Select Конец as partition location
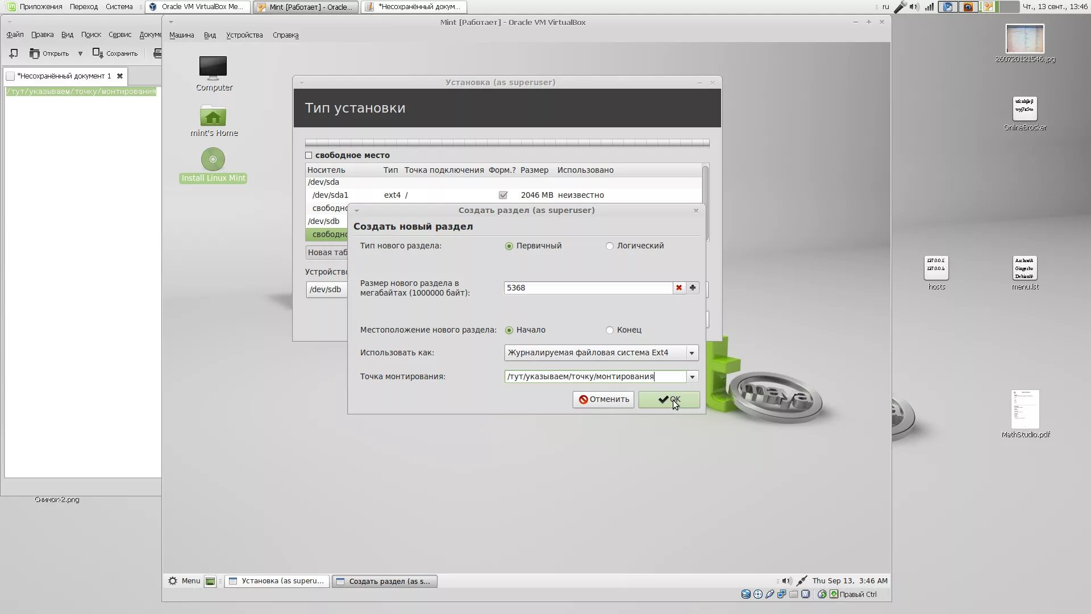1091x614 pixels. (610, 330)
